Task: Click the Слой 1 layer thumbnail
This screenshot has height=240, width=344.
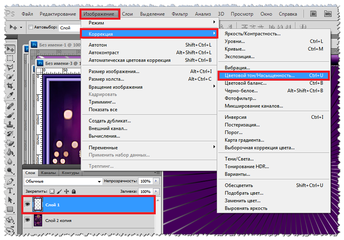Action: pos(38,204)
